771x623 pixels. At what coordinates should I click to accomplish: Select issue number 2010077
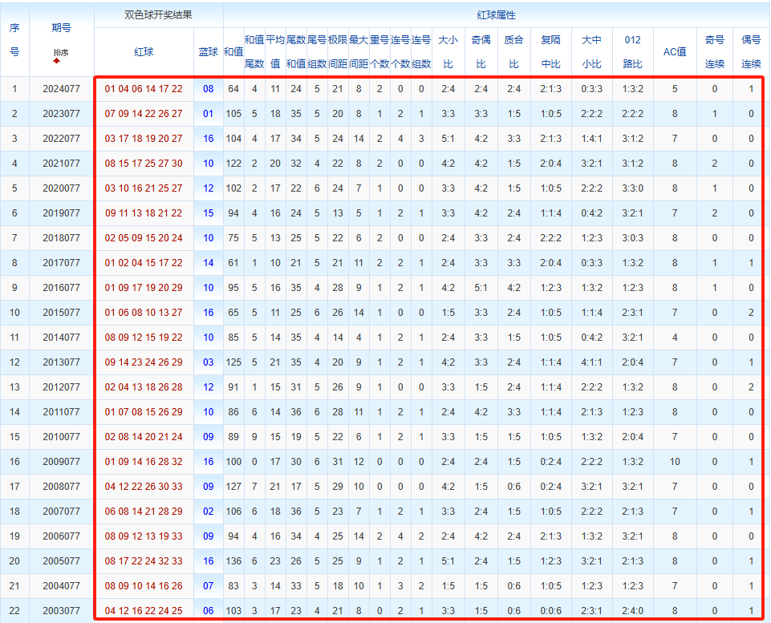point(62,437)
